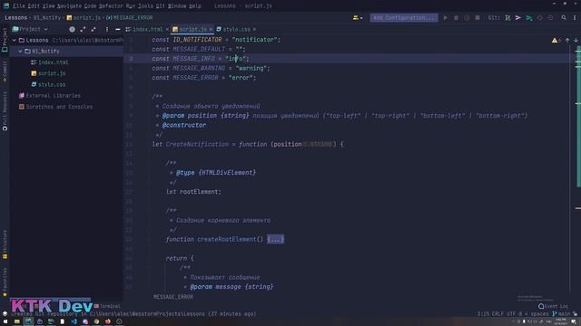The width and height of the screenshot is (581, 326).
Task: Select style.css in project tree
Action: click(x=52, y=84)
